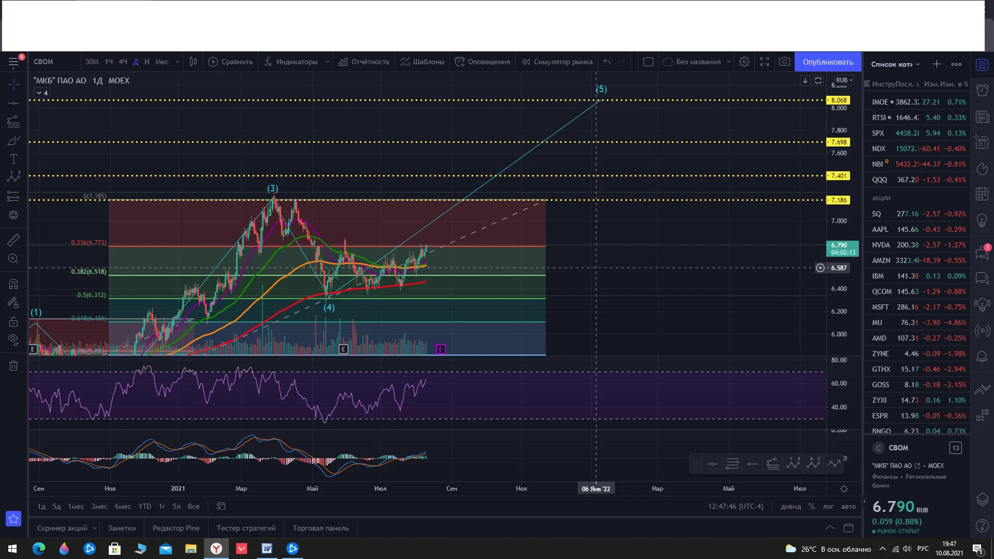
Task: Select the brush drawing tool
Action: [x=13, y=140]
